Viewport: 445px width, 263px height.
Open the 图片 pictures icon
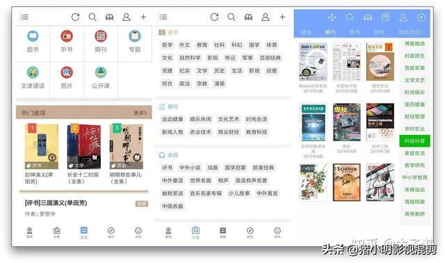click(67, 72)
